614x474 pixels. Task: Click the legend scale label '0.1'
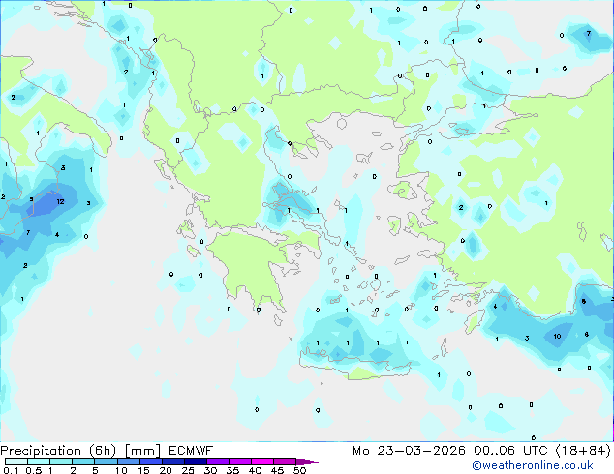coord(12,470)
